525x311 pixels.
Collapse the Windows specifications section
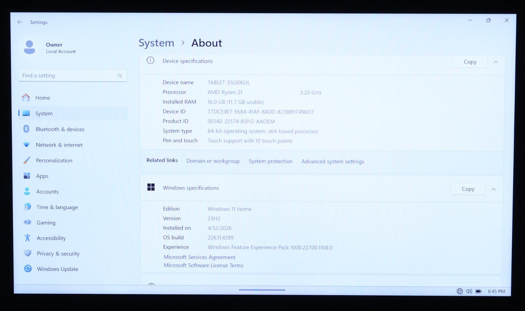(x=494, y=189)
